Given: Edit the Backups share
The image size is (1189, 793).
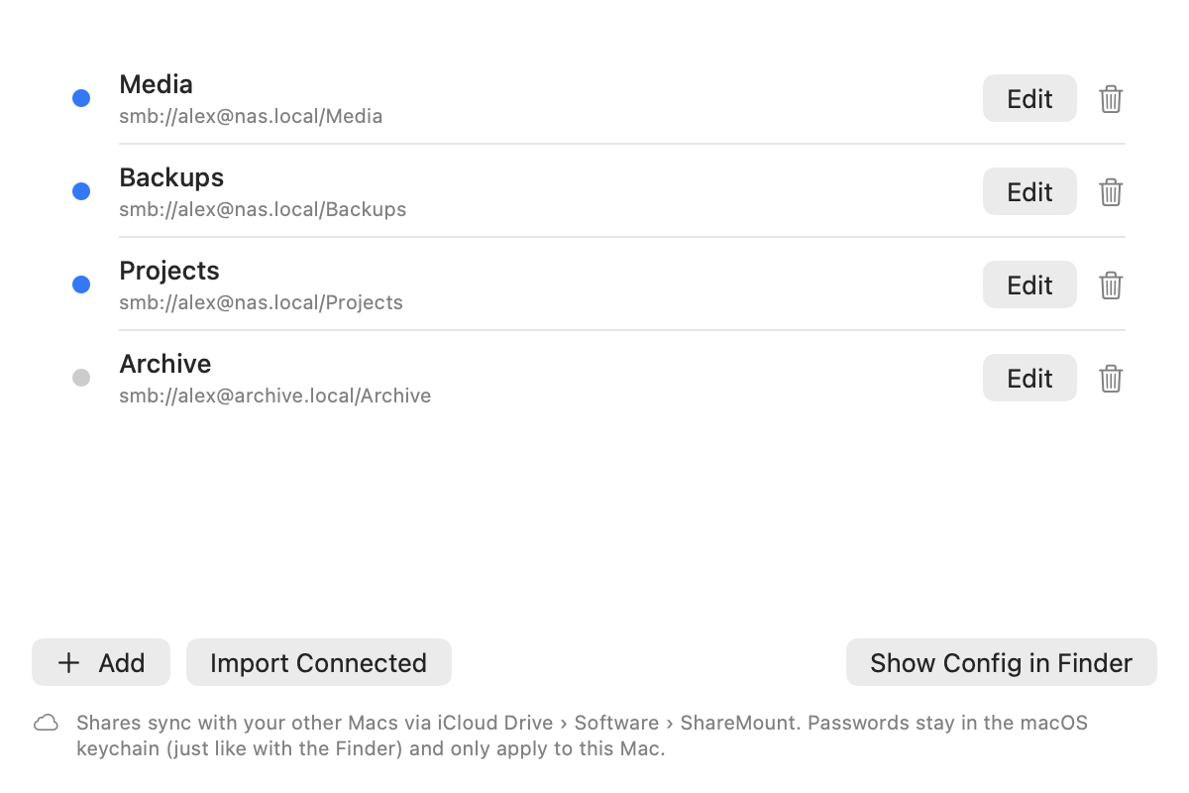Looking at the screenshot, I should coord(1029,191).
